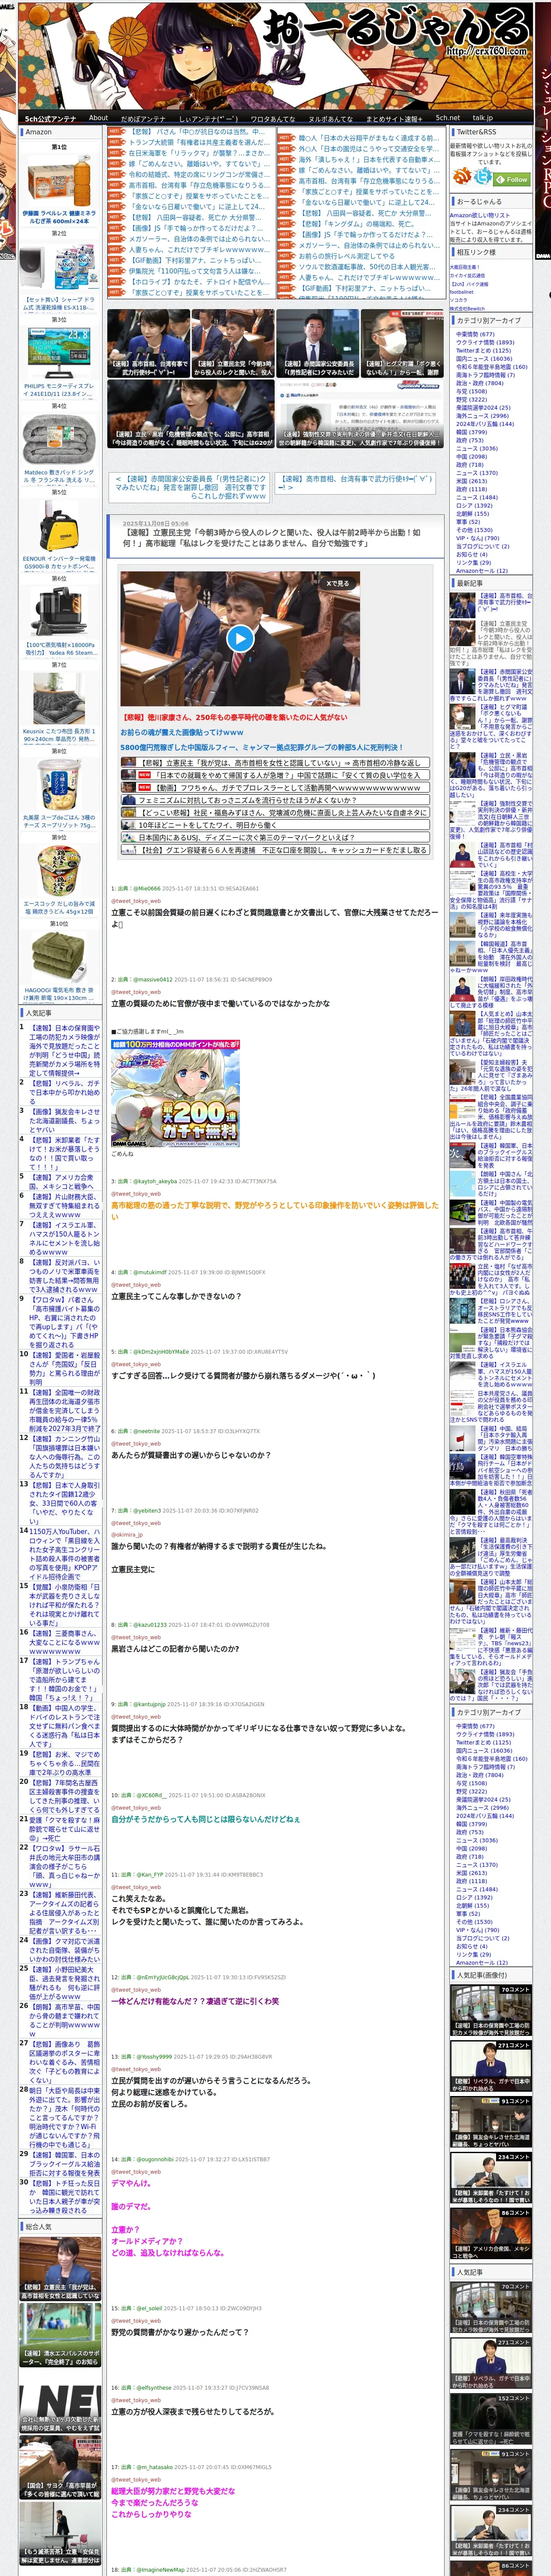Open @mutukimdf commenter profile link
The width and height of the screenshot is (551, 2576).
tap(150, 1272)
